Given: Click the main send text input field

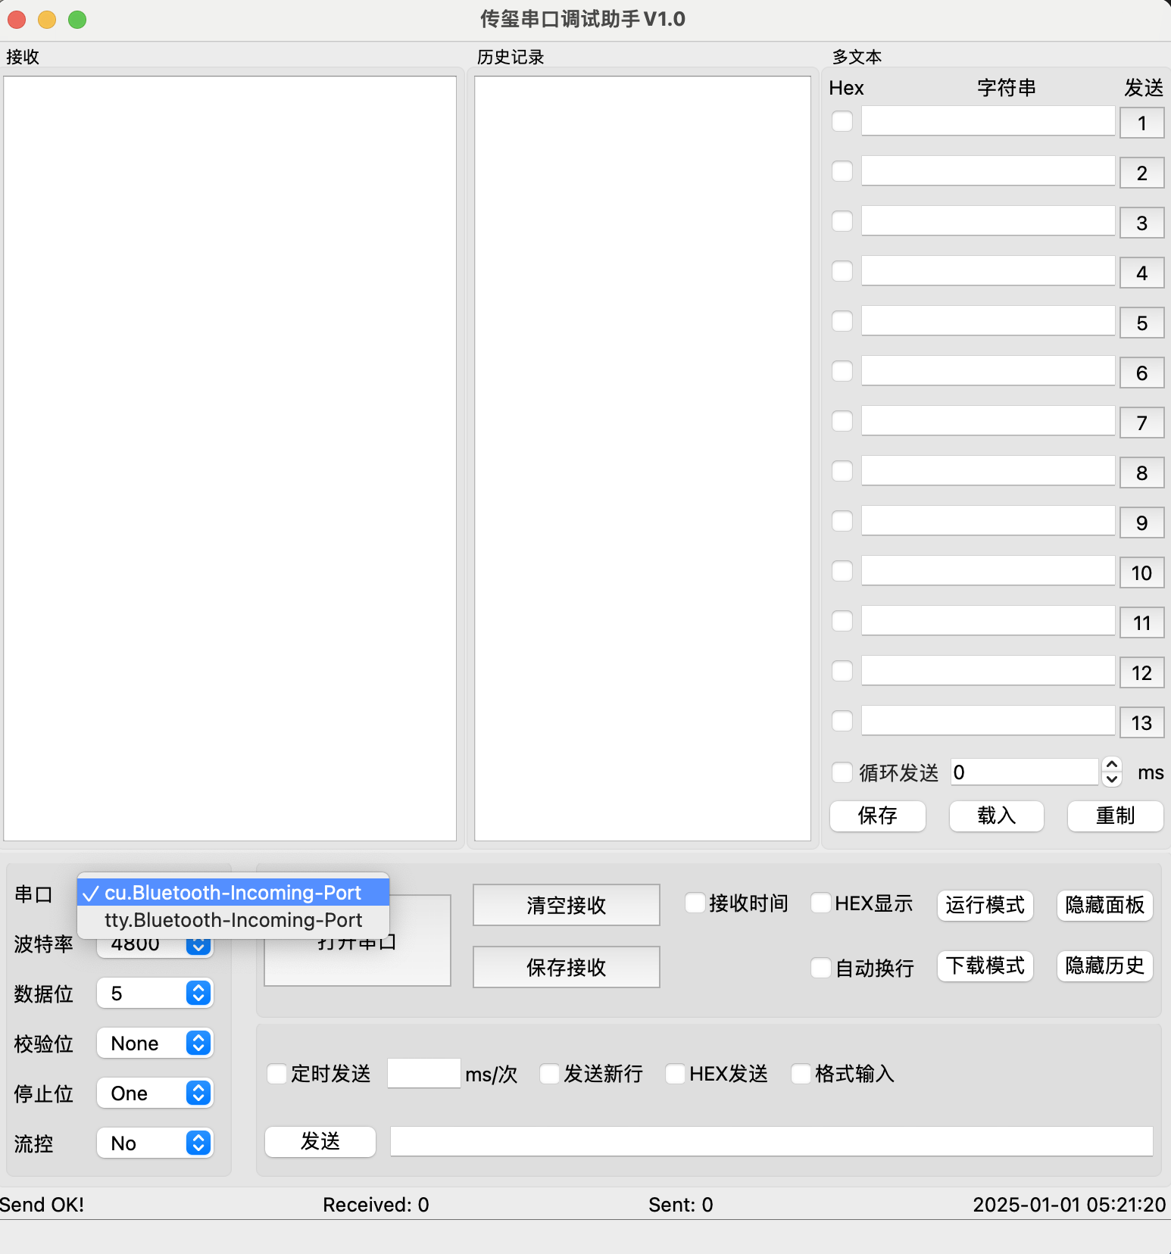Looking at the screenshot, I should (771, 1141).
